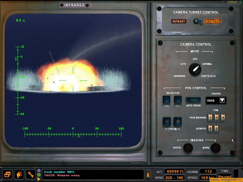Select the wrench maintenance icon in the taskbar
The height and width of the screenshot is (182, 243).
tap(30, 175)
